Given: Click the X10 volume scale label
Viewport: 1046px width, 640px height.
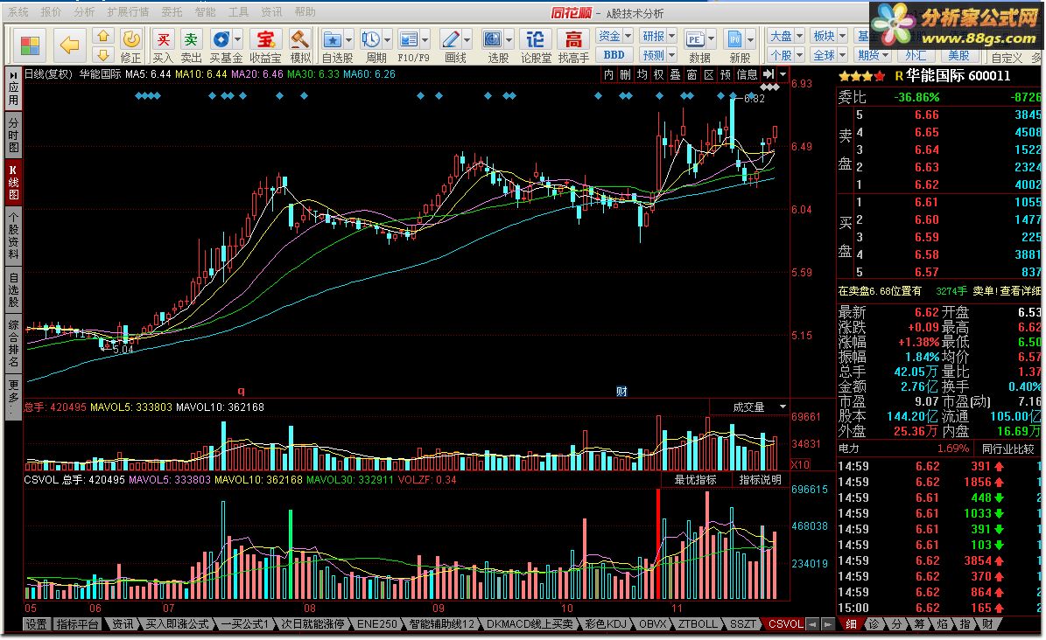Looking at the screenshot, I should 801,464.
